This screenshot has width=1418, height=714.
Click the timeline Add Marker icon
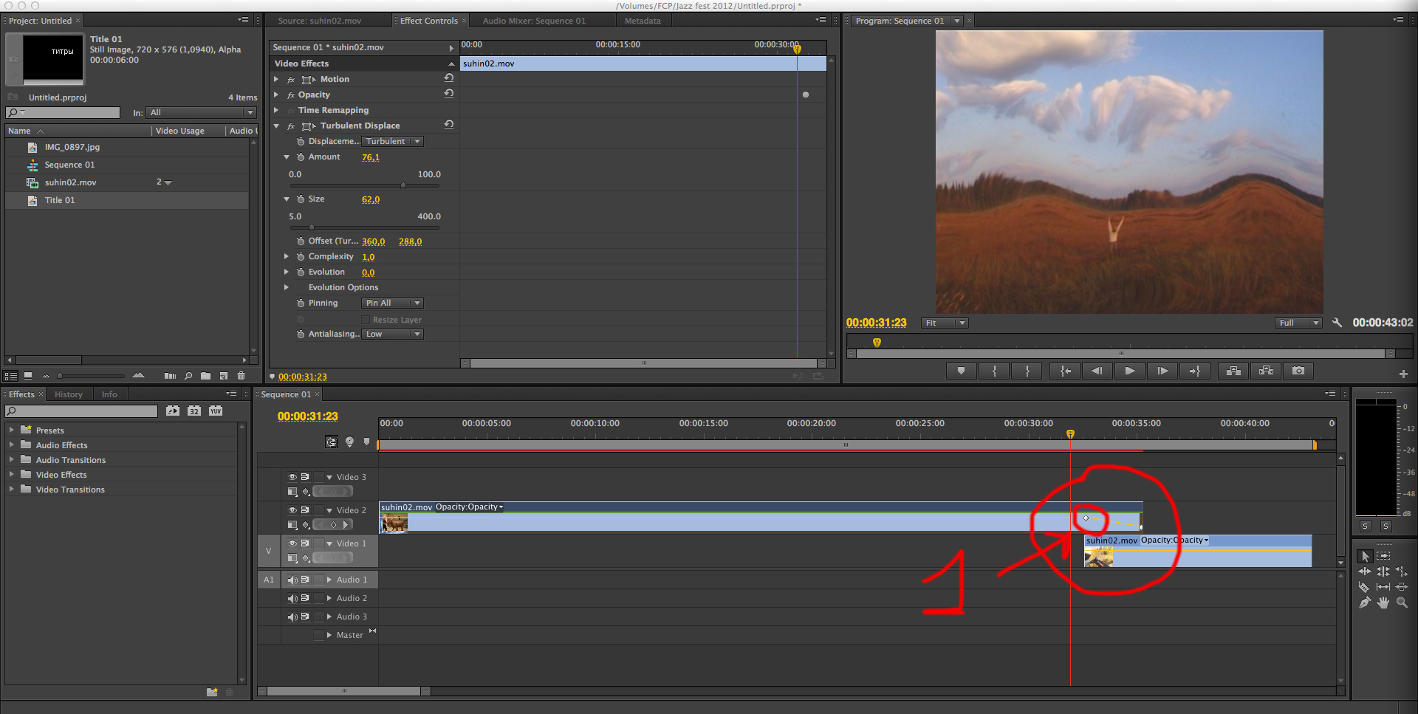coord(367,442)
